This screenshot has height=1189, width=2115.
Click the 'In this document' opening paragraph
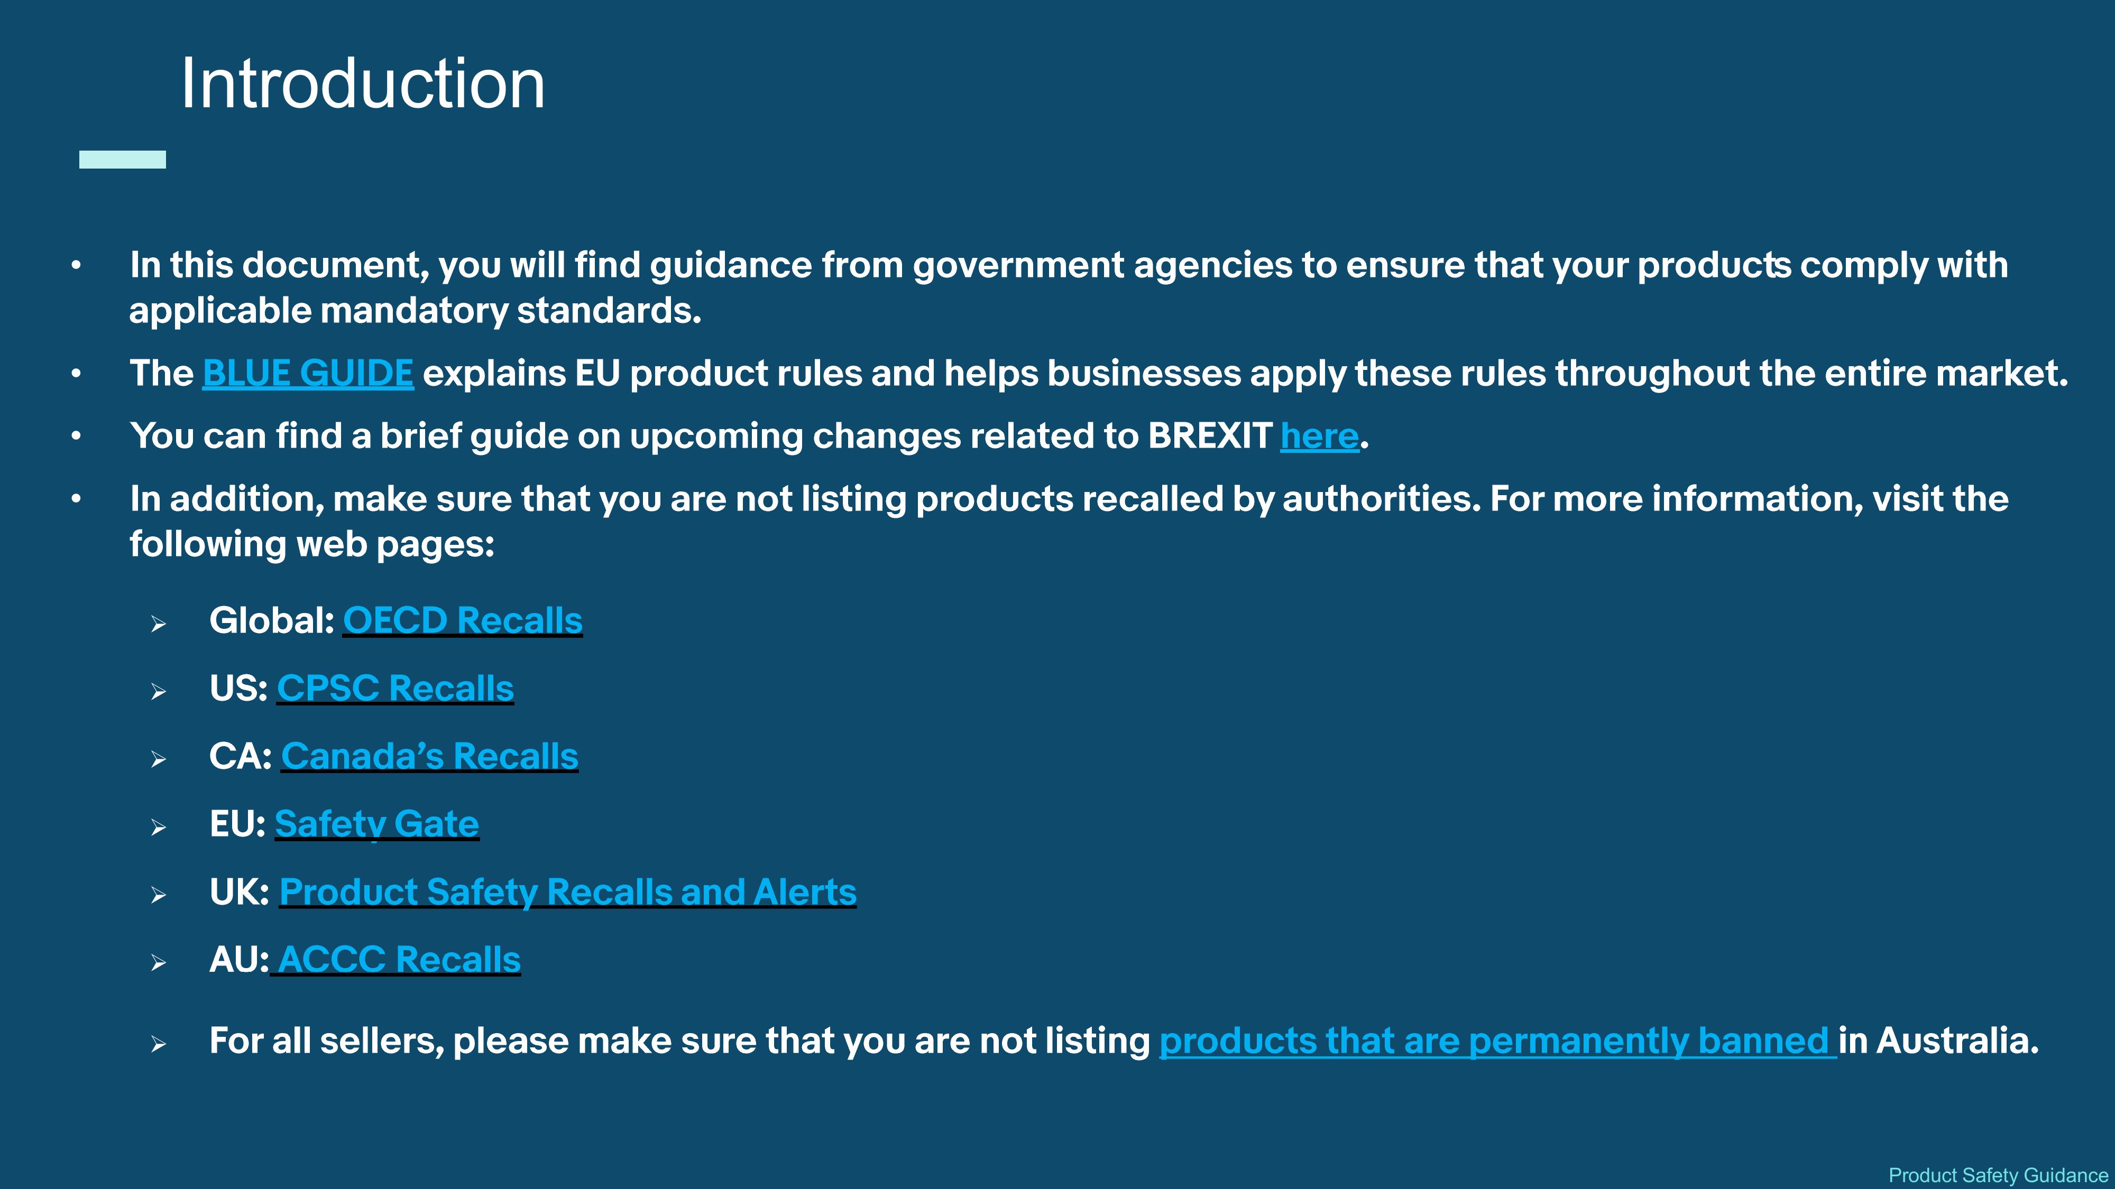[x=1068, y=287]
